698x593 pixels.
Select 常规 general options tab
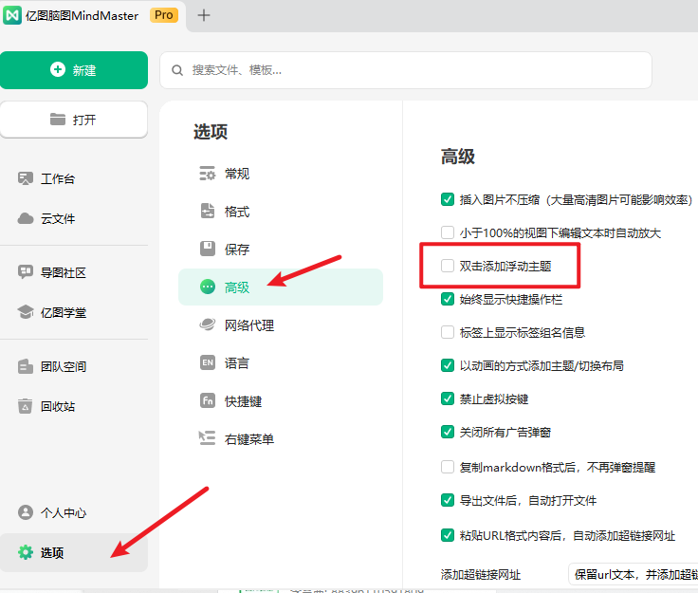coord(236,174)
